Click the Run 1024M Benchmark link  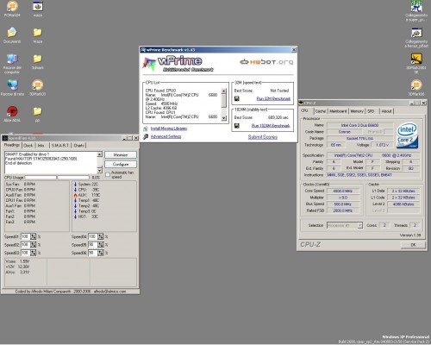271,126
